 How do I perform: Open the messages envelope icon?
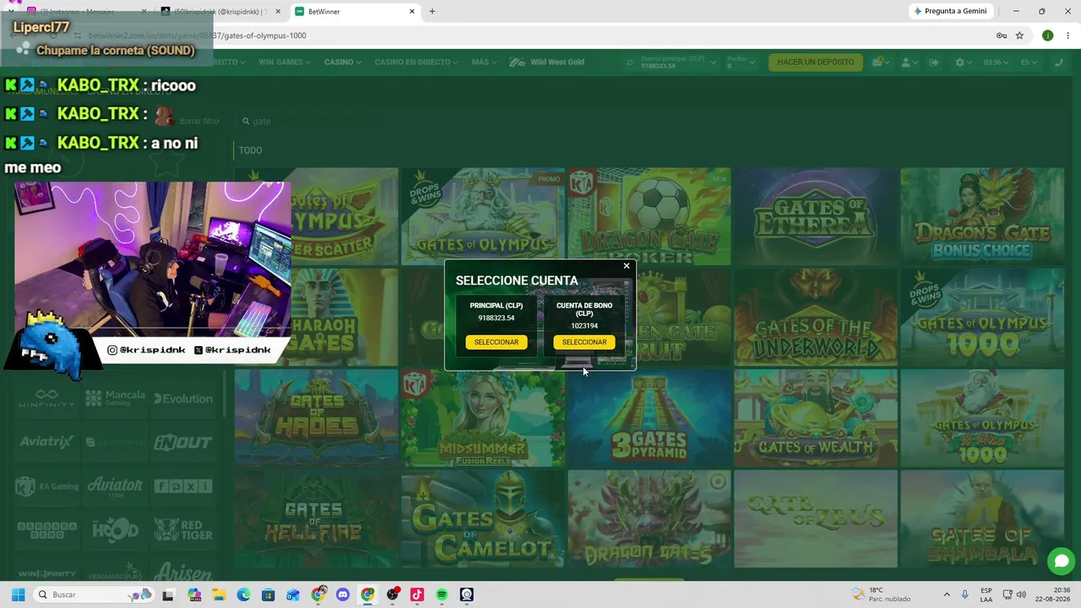point(879,62)
